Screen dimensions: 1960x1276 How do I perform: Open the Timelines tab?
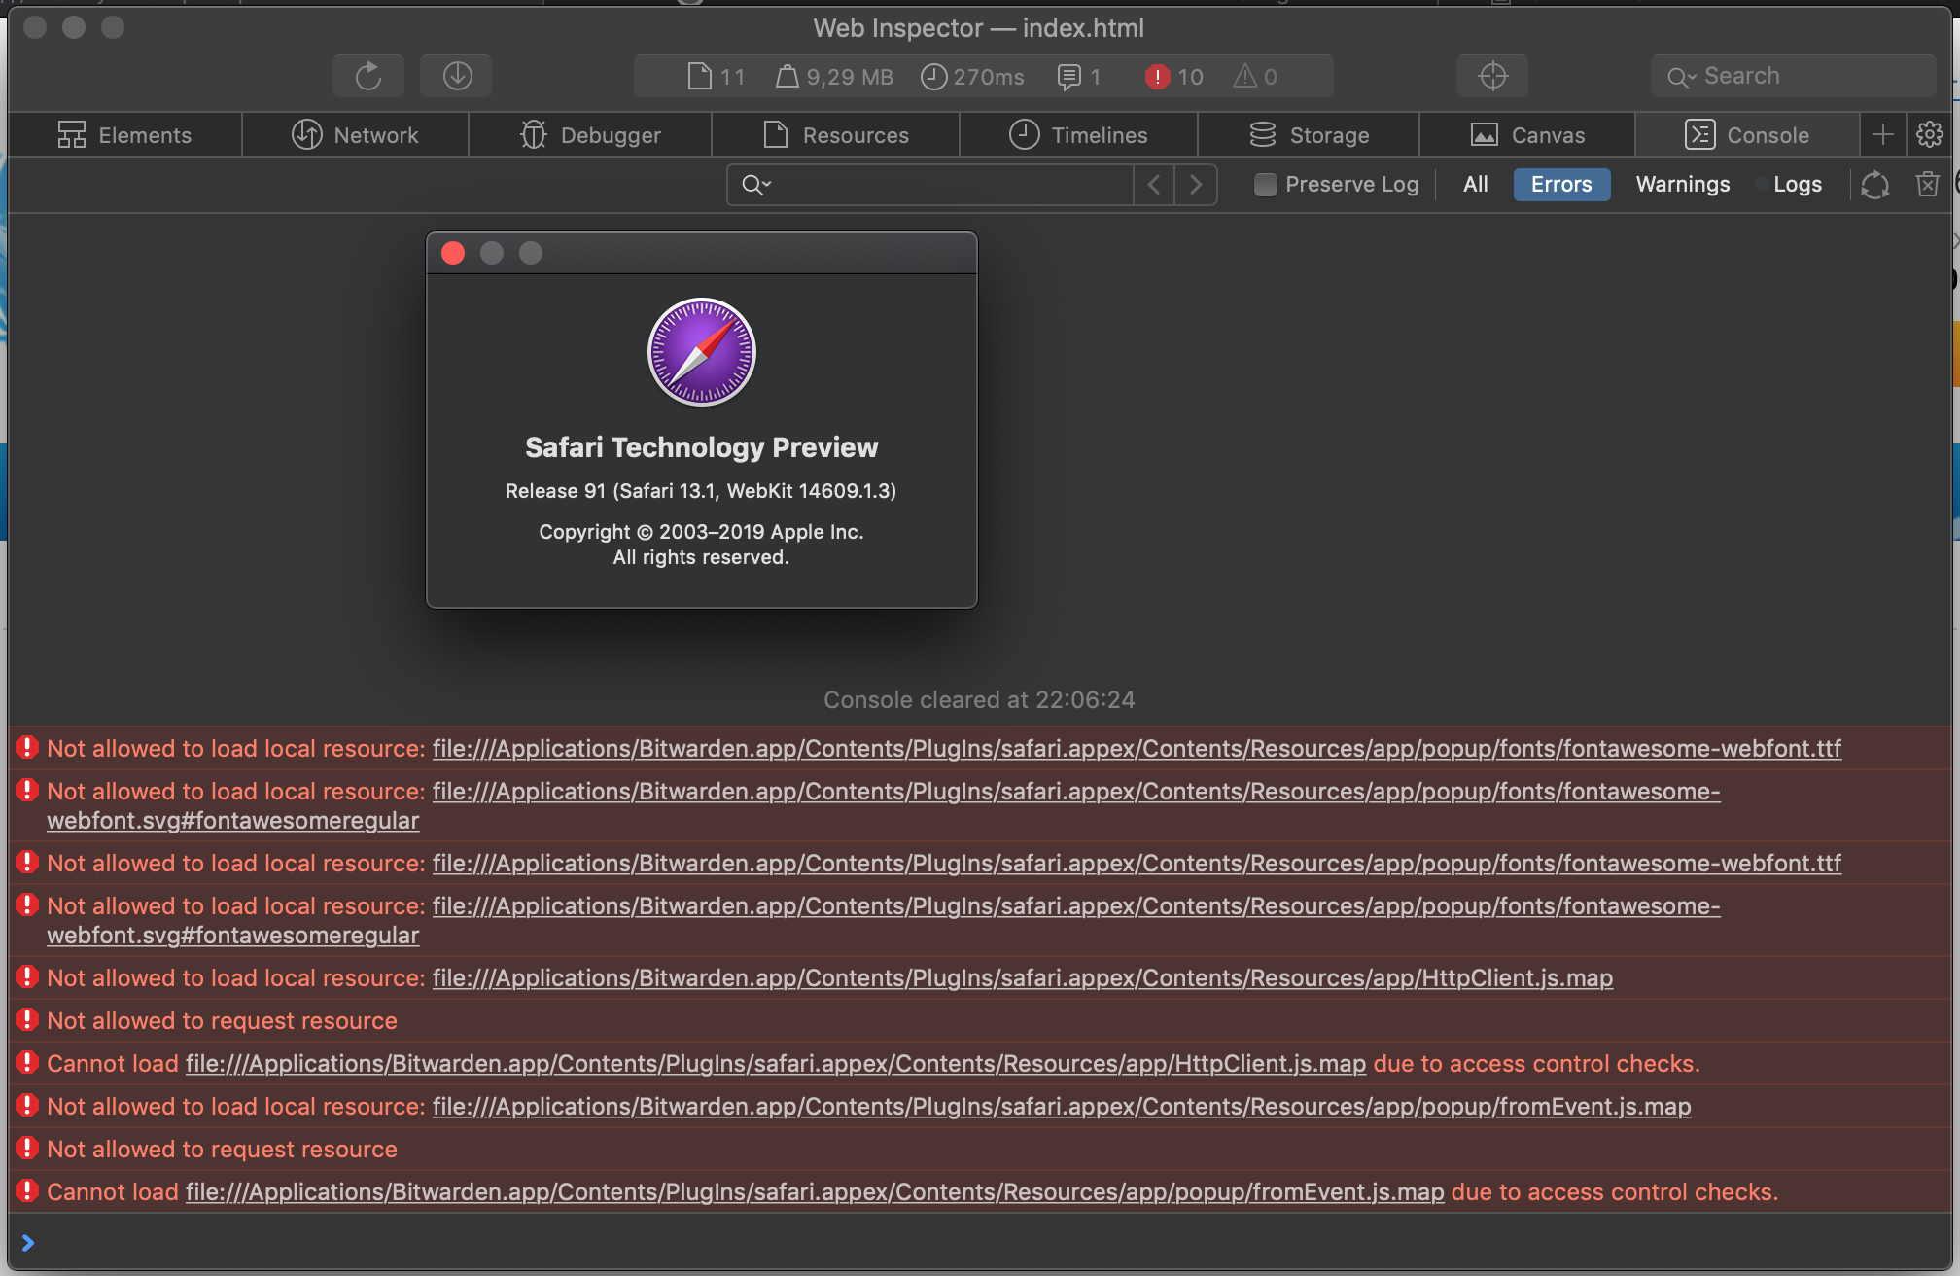tap(1078, 135)
